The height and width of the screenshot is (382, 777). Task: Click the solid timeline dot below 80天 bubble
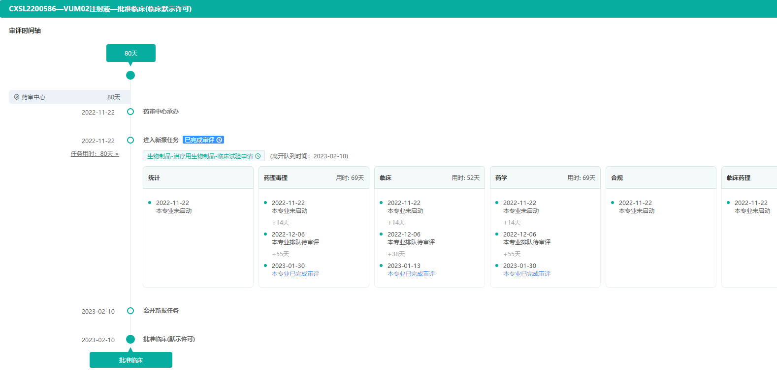tap(130, 75)
